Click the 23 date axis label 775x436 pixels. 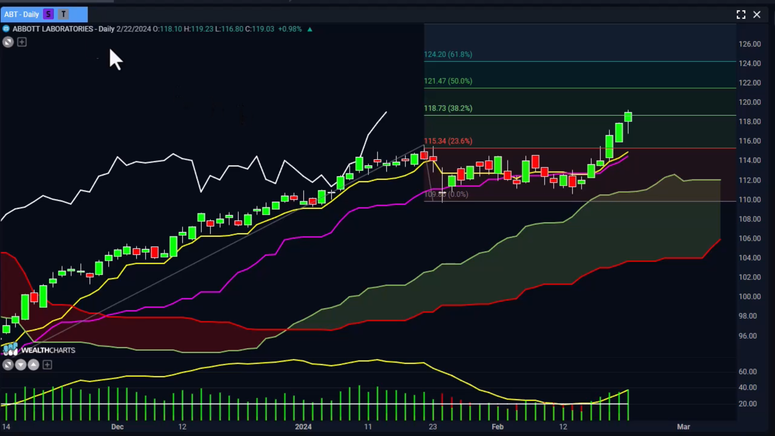[433, 427]
